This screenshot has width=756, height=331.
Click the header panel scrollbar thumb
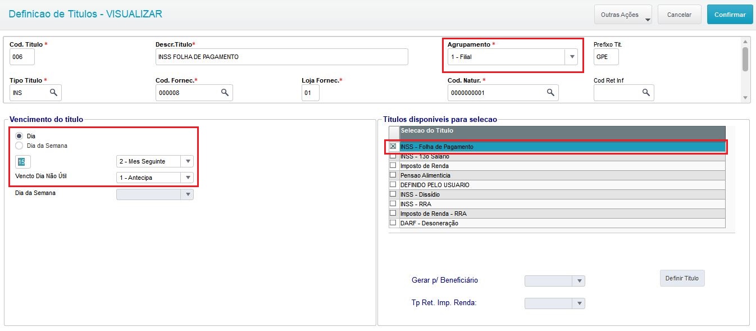(745, 59)
